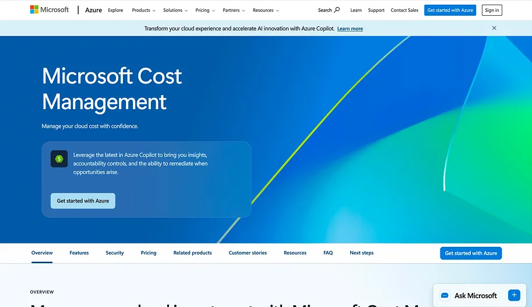The width and height of the screenshot is (532, 307).
Task: Expand the Resources menu in top navigation
Action: (x=266, y=10)
